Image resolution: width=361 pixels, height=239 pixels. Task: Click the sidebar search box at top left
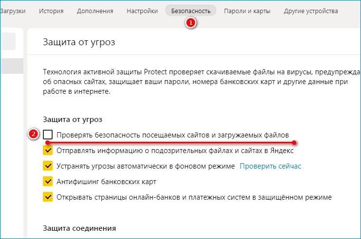[x=8, y=41]
